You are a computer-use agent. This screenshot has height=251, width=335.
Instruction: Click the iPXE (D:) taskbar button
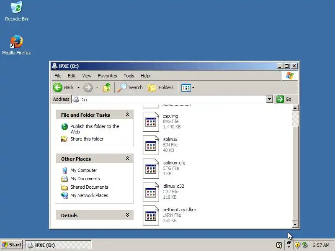pyautogui.click(x=58, y=245)
